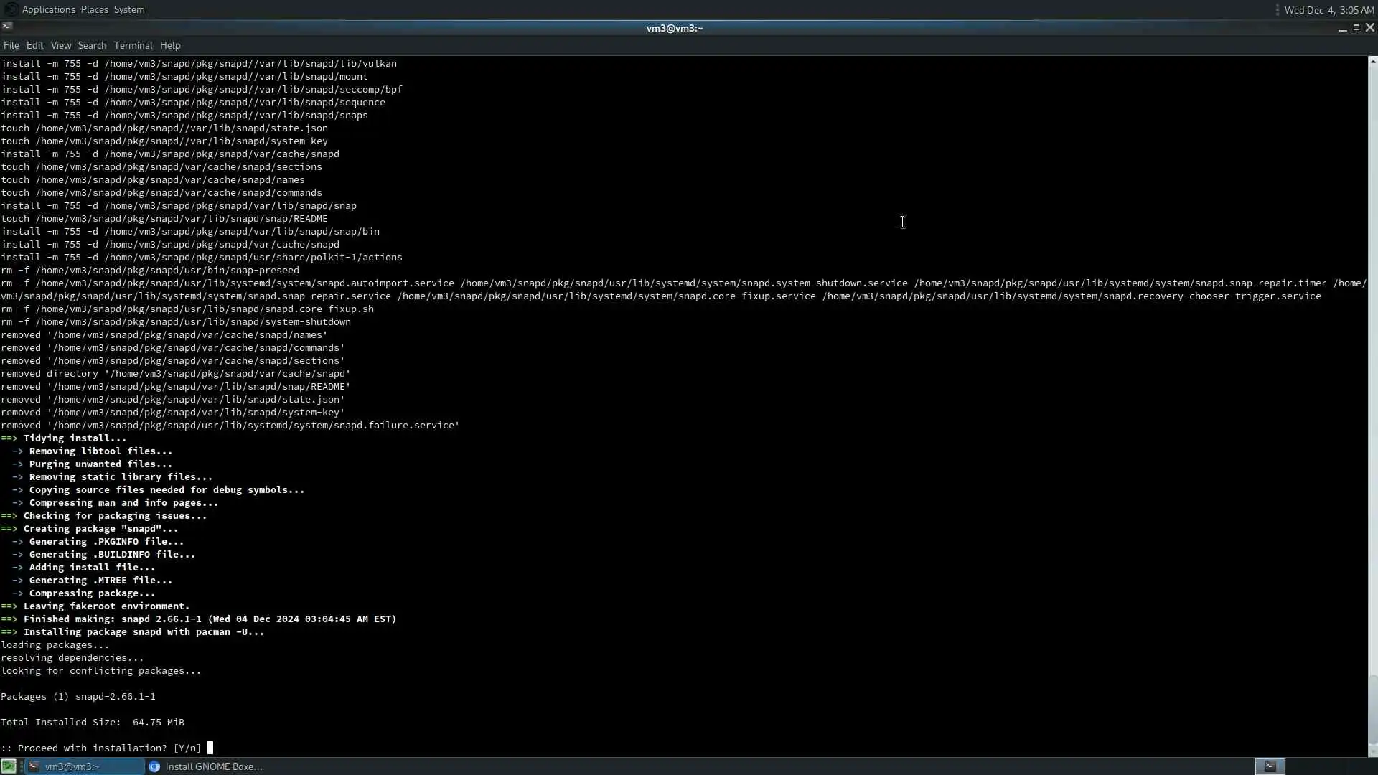Click the show desktop icon in taskbar
This screenshot has width=1378, height=775.
click(9, 766)
